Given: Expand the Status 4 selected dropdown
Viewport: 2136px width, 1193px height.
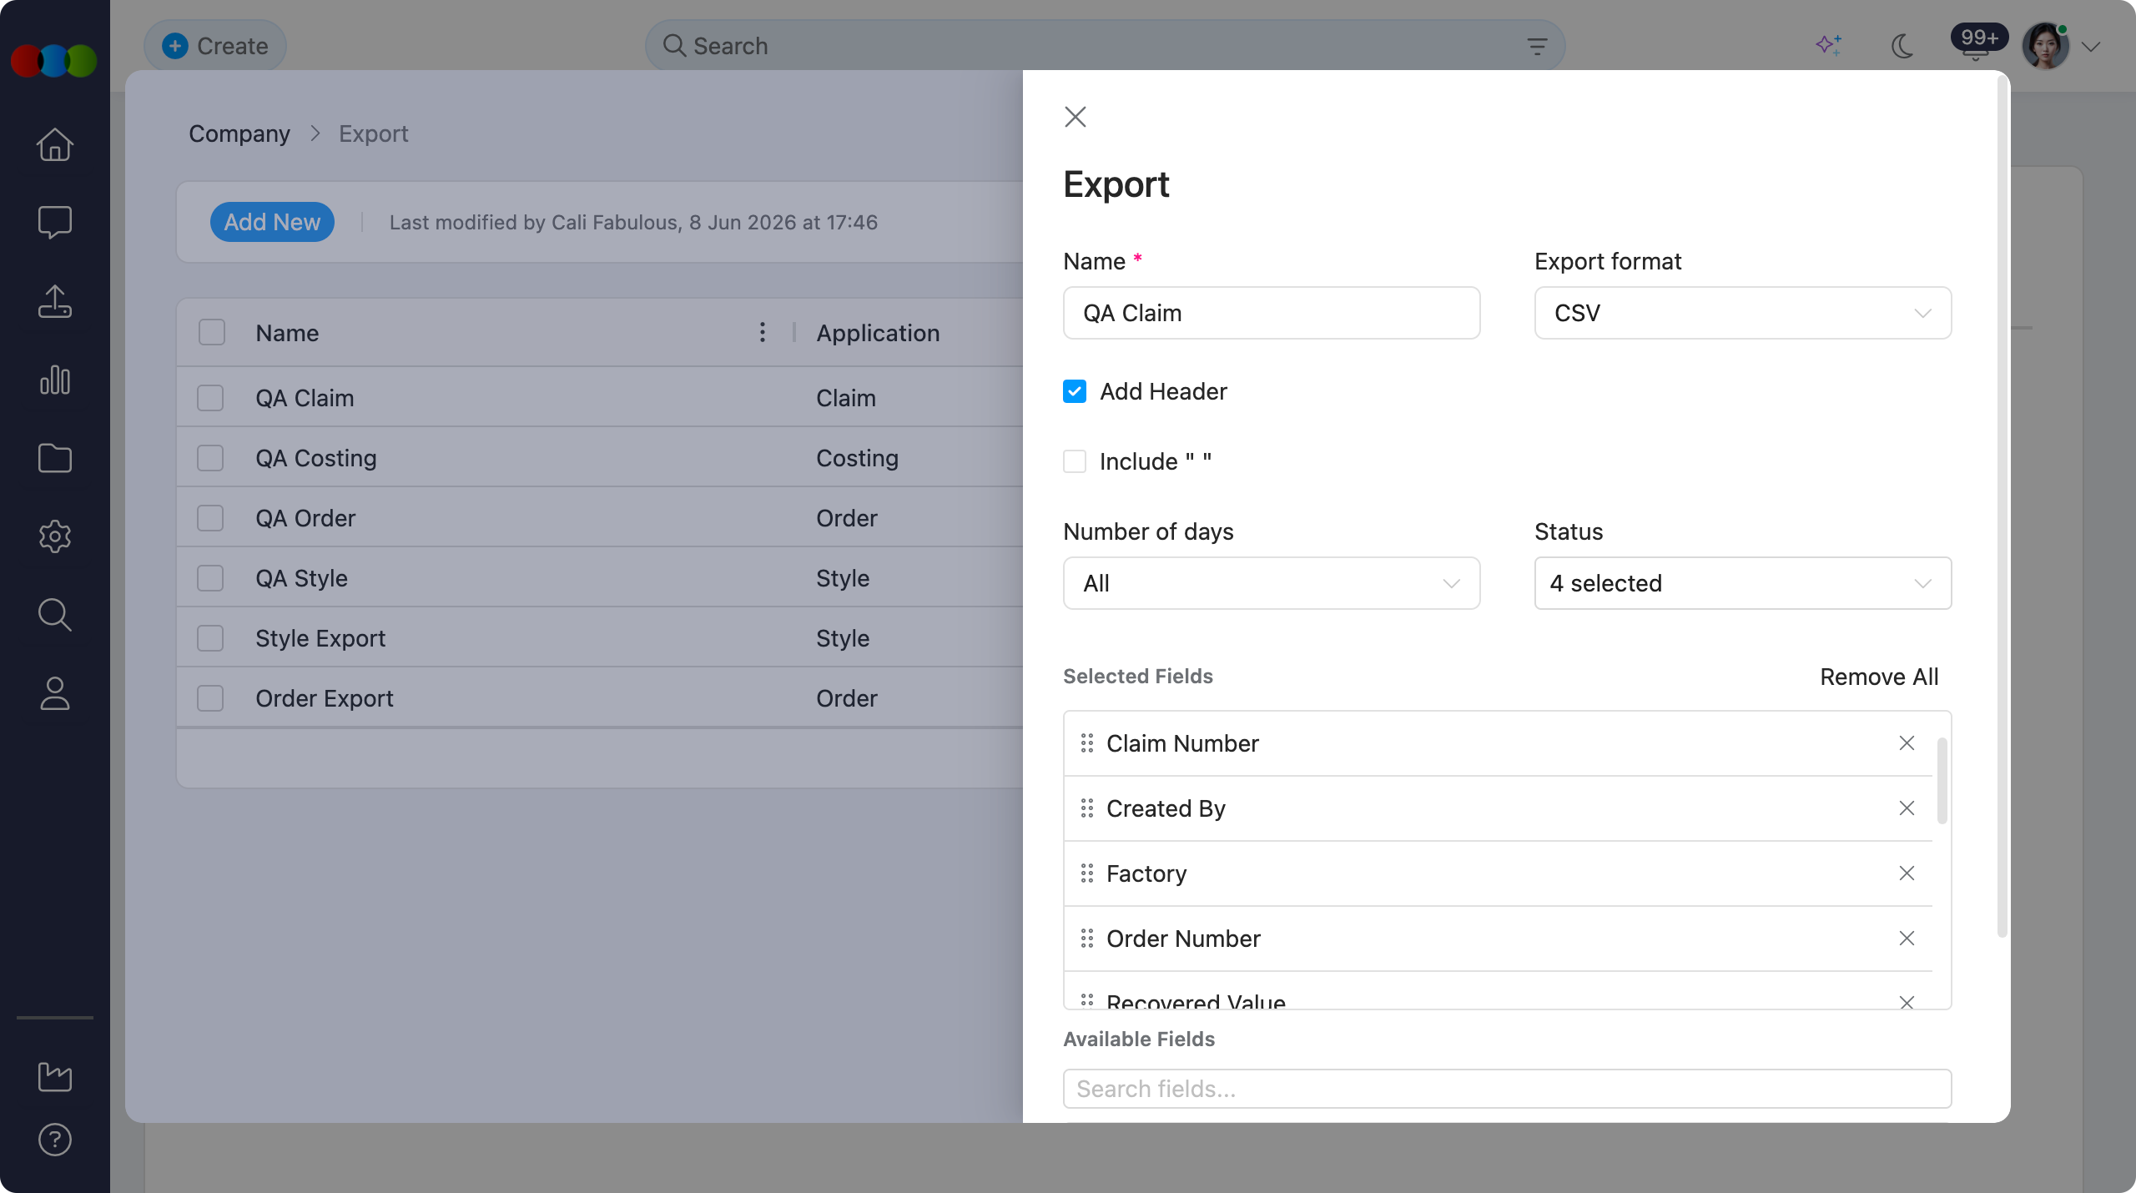Looking at the screenshot, I should click(x=1742, y=583).
